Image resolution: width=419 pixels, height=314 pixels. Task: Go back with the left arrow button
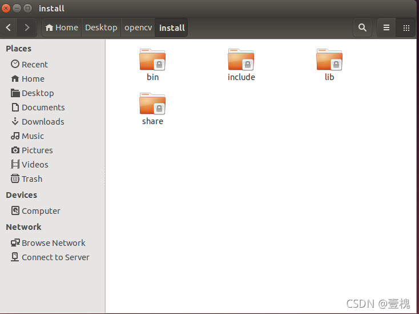coord(9,27)
